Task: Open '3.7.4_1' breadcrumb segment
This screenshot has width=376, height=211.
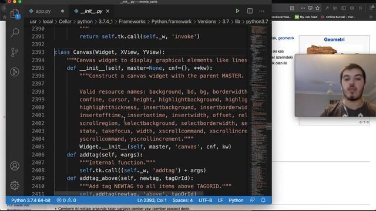Action: click(106, 22)
